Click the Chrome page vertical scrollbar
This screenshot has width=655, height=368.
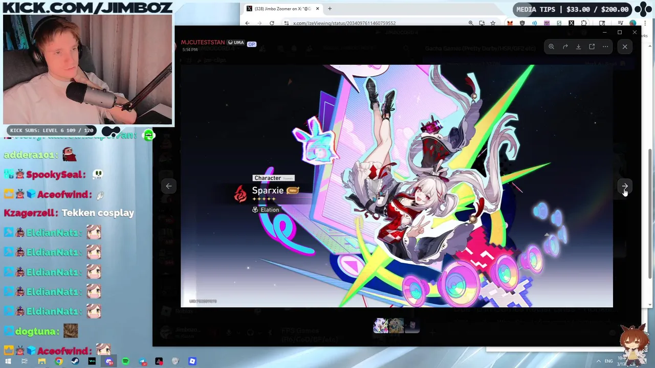(x=651, y=215)
